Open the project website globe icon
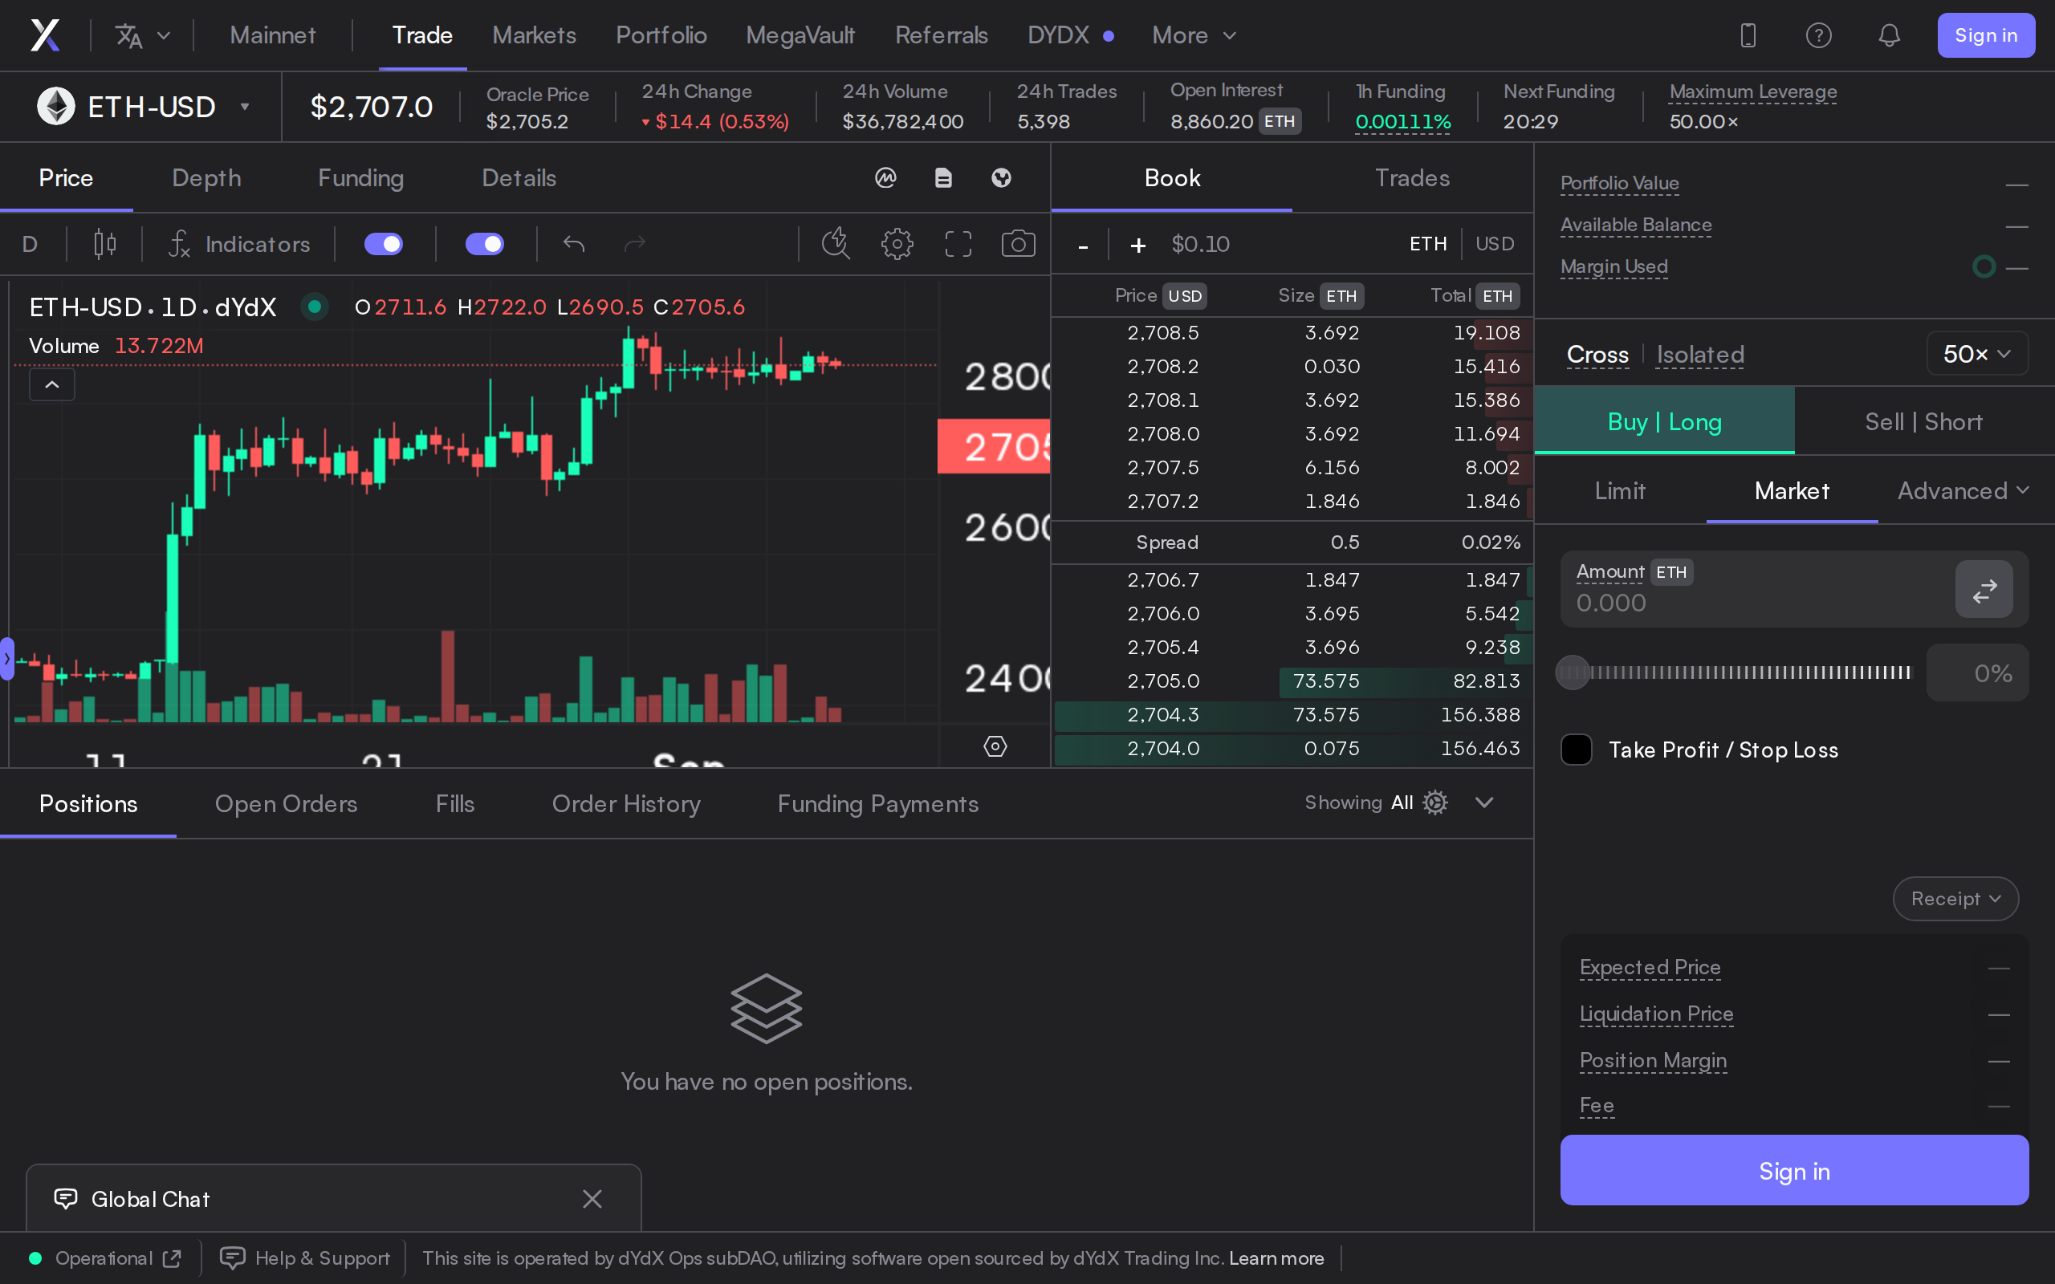The height and width of the screenshot is (1284, 2055). (x=1001, y=177)
